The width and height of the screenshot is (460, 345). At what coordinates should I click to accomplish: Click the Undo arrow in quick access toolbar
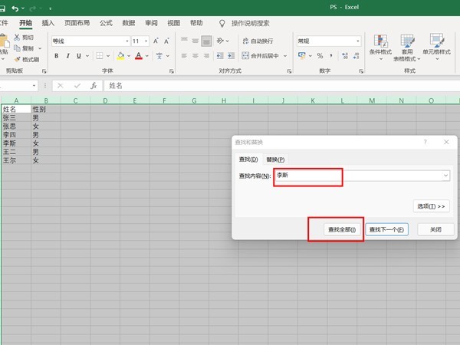point(15,8)
